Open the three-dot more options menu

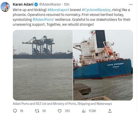click(131, 4)
